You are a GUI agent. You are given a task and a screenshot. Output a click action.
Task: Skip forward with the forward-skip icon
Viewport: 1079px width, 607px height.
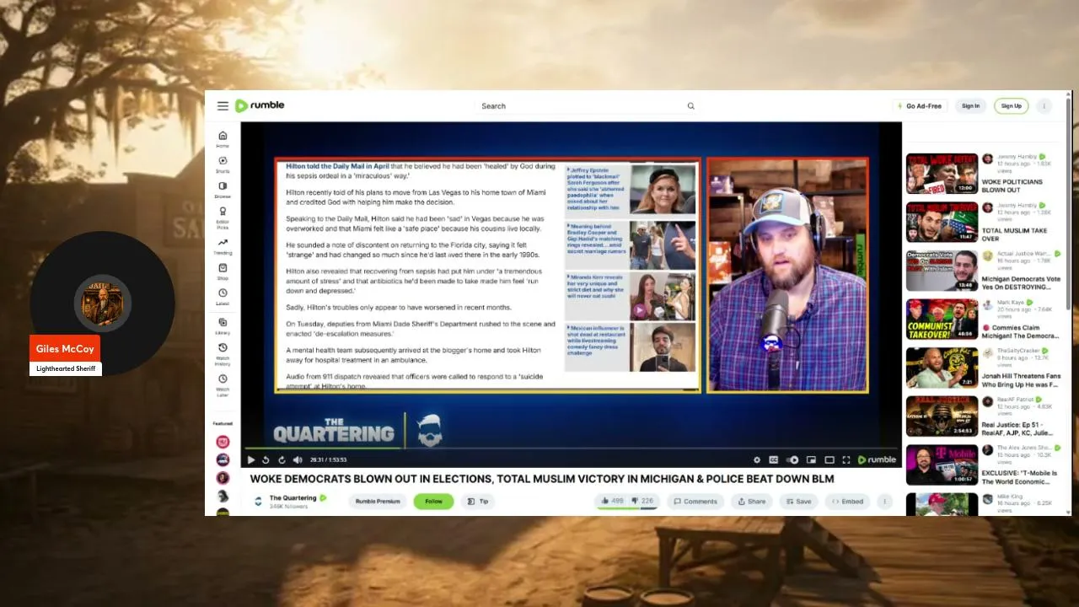coord(282,459)
